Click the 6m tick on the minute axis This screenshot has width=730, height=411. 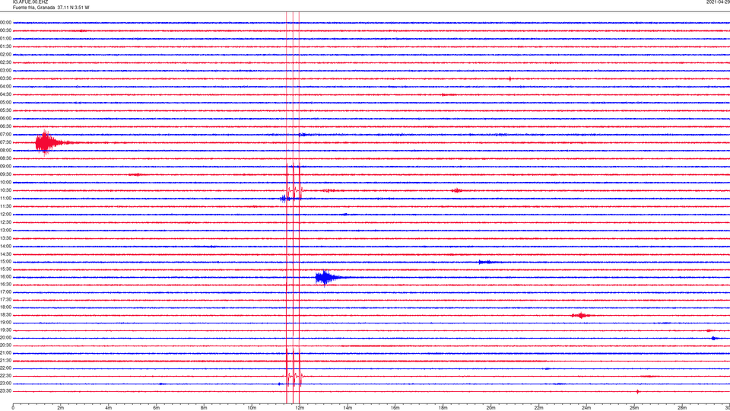point(157,408)
